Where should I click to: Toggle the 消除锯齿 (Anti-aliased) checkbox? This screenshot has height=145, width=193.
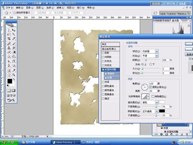(153, 96)
